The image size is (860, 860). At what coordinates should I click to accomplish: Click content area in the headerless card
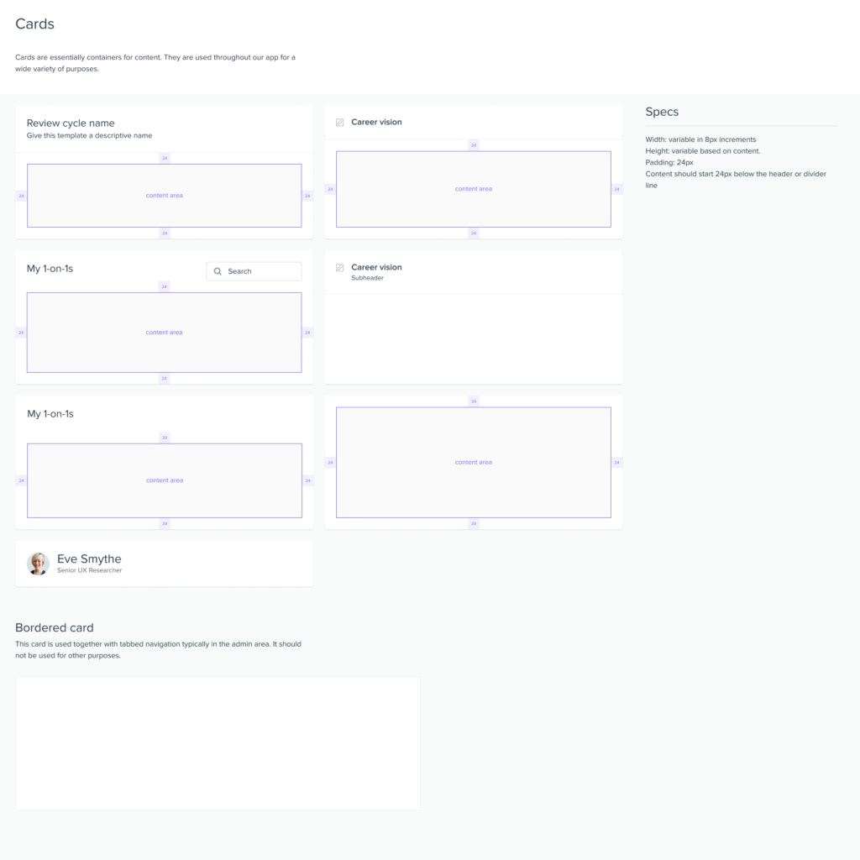pyautogui.click(x=473, y=463)
